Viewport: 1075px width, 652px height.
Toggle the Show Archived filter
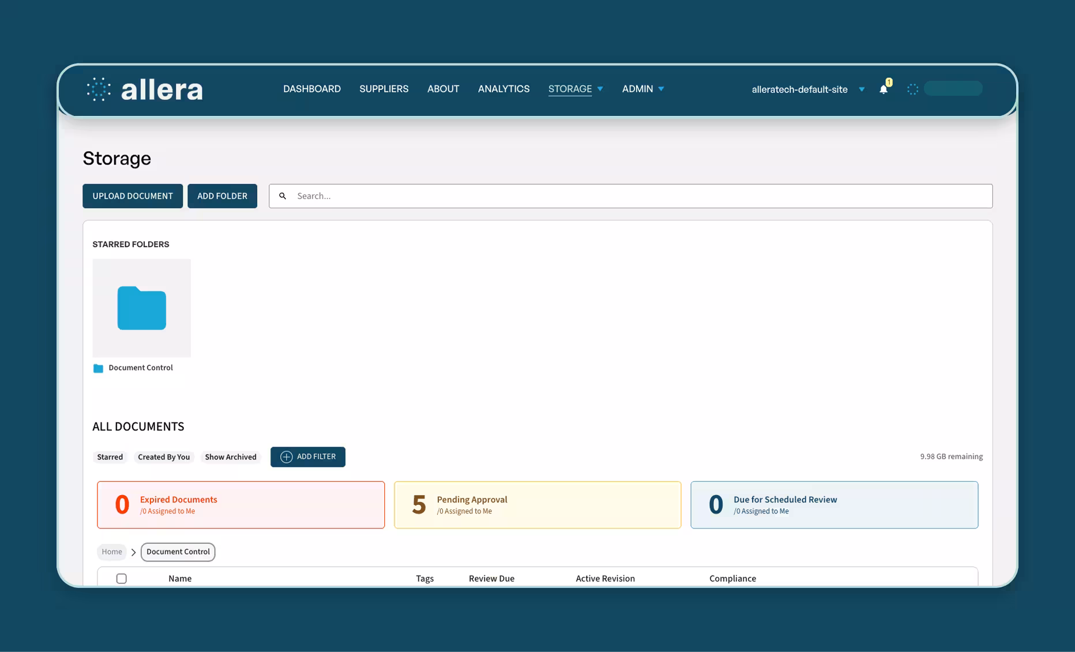pos(231,457)
